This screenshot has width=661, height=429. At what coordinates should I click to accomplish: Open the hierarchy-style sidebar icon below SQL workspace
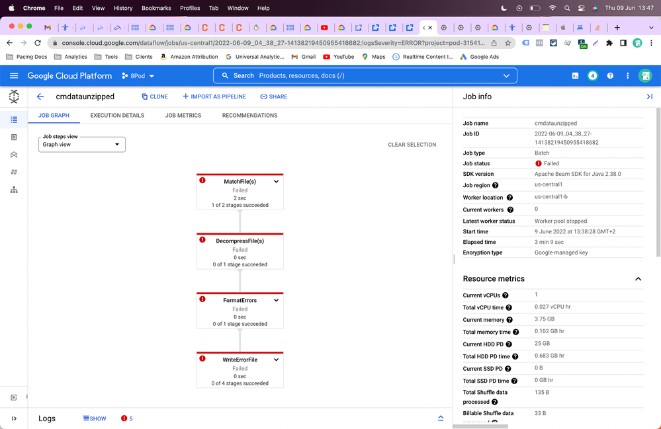pyautogui.click(x=14, y=190)
